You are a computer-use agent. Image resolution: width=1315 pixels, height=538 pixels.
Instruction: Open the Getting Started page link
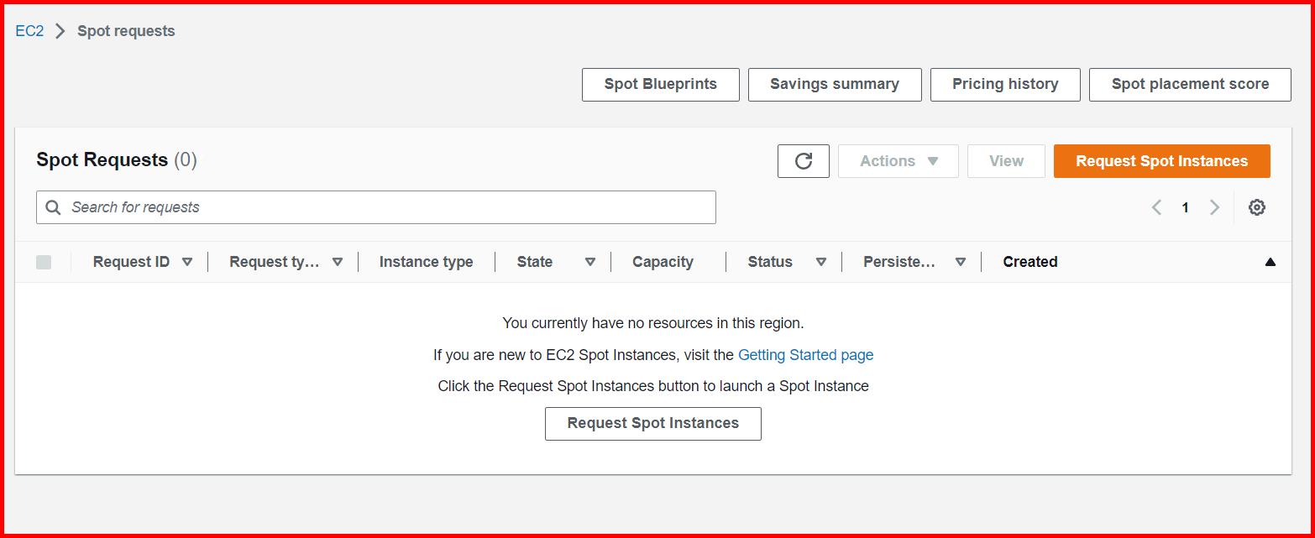pyautogui.click(x=804, y=354)
